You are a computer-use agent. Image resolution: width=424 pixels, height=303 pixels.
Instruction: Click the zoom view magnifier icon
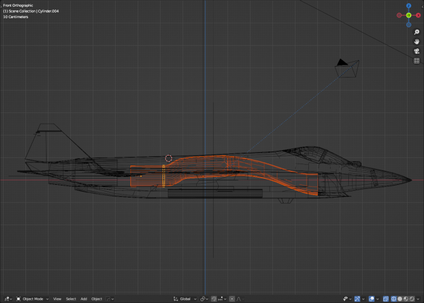tap(417, 32)
